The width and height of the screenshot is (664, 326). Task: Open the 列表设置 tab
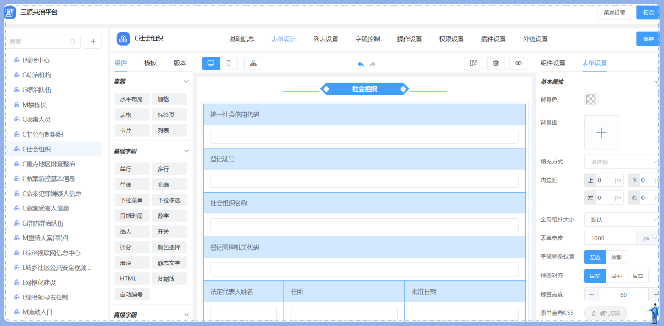click(326, 39)
